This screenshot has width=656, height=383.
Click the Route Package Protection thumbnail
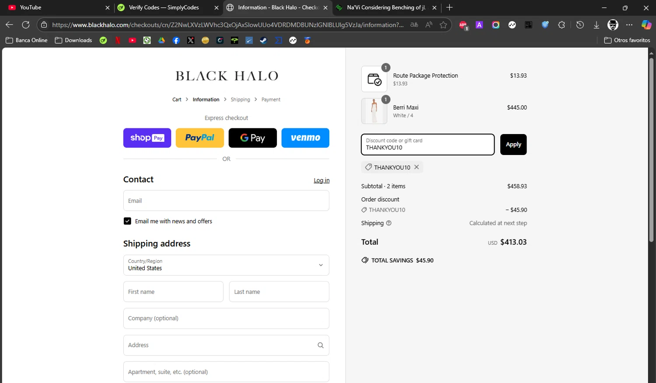coord(374,79)
